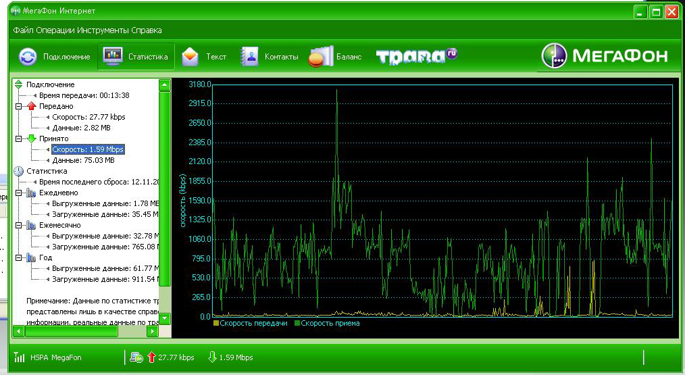Select the Принято tree item

click(x=54, y=139)
